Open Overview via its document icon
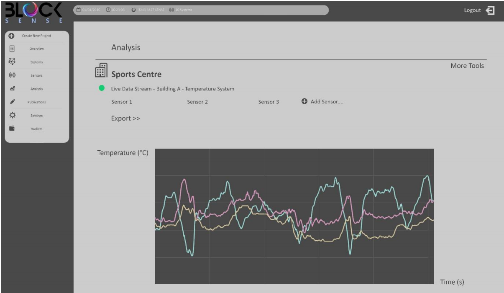 coord(12,49)
